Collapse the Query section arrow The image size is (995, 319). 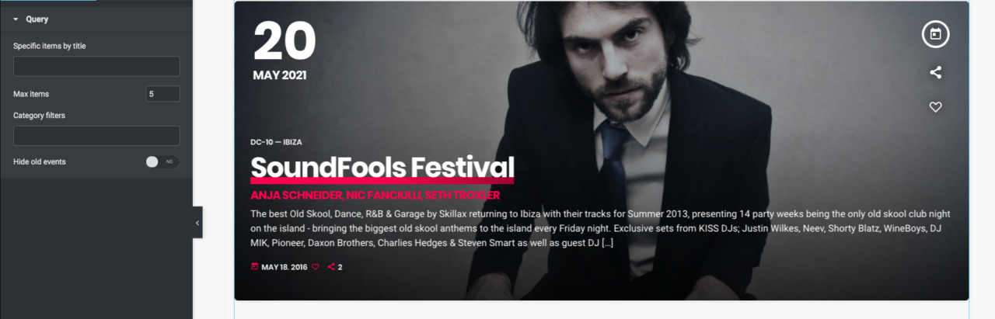pos(16,19)
